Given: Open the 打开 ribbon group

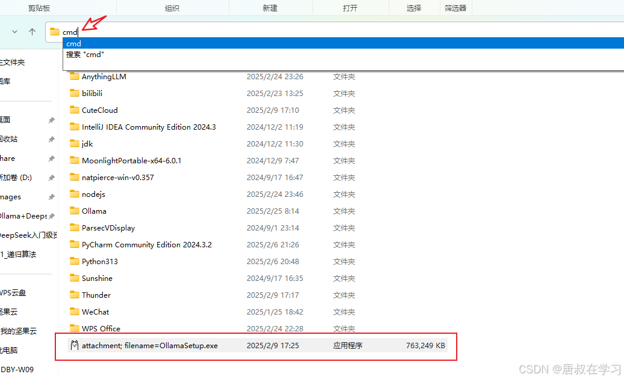Looking at the screenshot, I should [350, 8].
